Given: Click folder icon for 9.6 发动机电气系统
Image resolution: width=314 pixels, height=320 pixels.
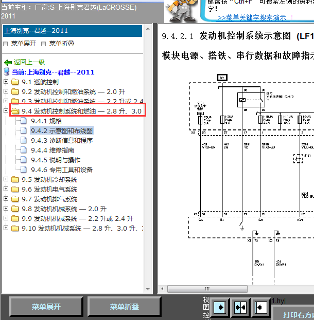Looking at the screenshot, I should tap(15, 190).
